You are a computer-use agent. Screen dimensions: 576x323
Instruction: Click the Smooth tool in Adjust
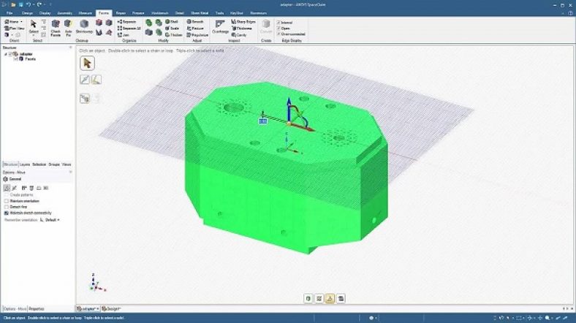tap(195, 22)
